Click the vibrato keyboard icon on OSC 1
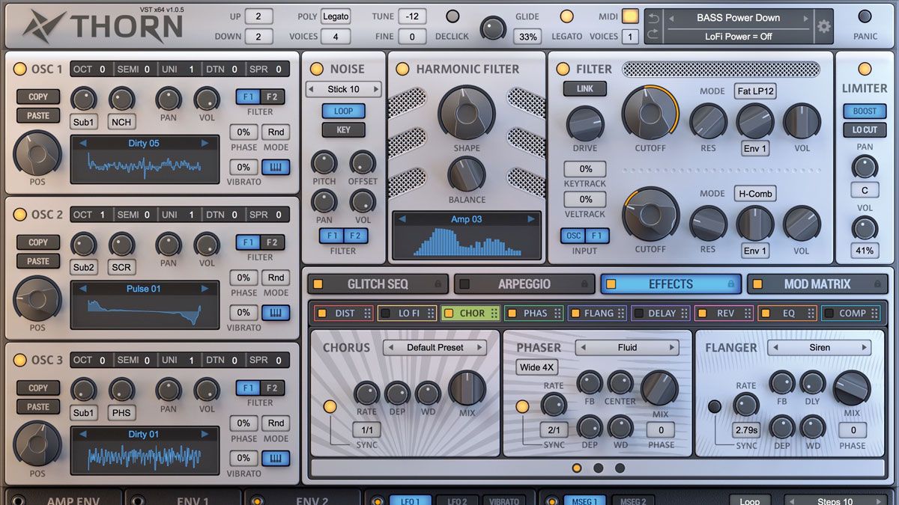Viewport: 899px width, 505px height. (276, 168)
